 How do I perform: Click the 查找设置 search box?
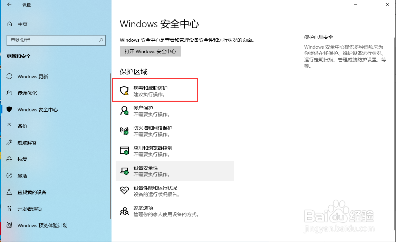(x=56, y=40)
